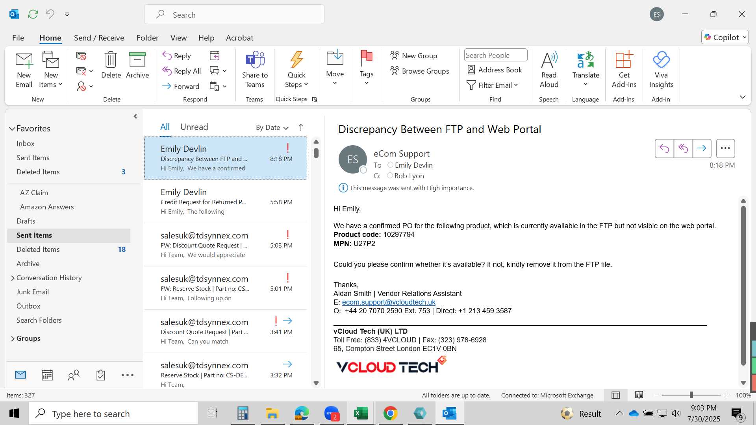Click the Share to Teams icon
Viewport: 756px width, 425px height.
255,60
